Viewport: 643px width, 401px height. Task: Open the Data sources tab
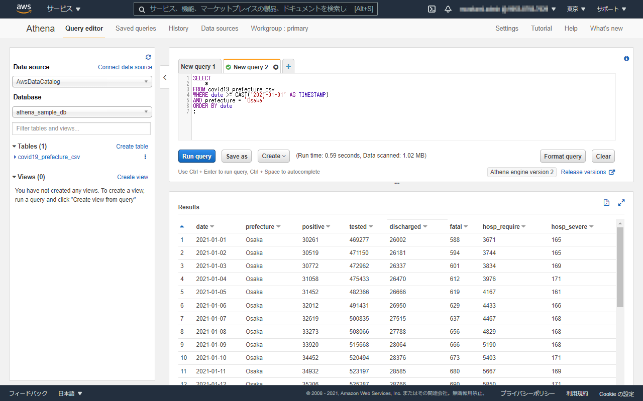point(220,29)
